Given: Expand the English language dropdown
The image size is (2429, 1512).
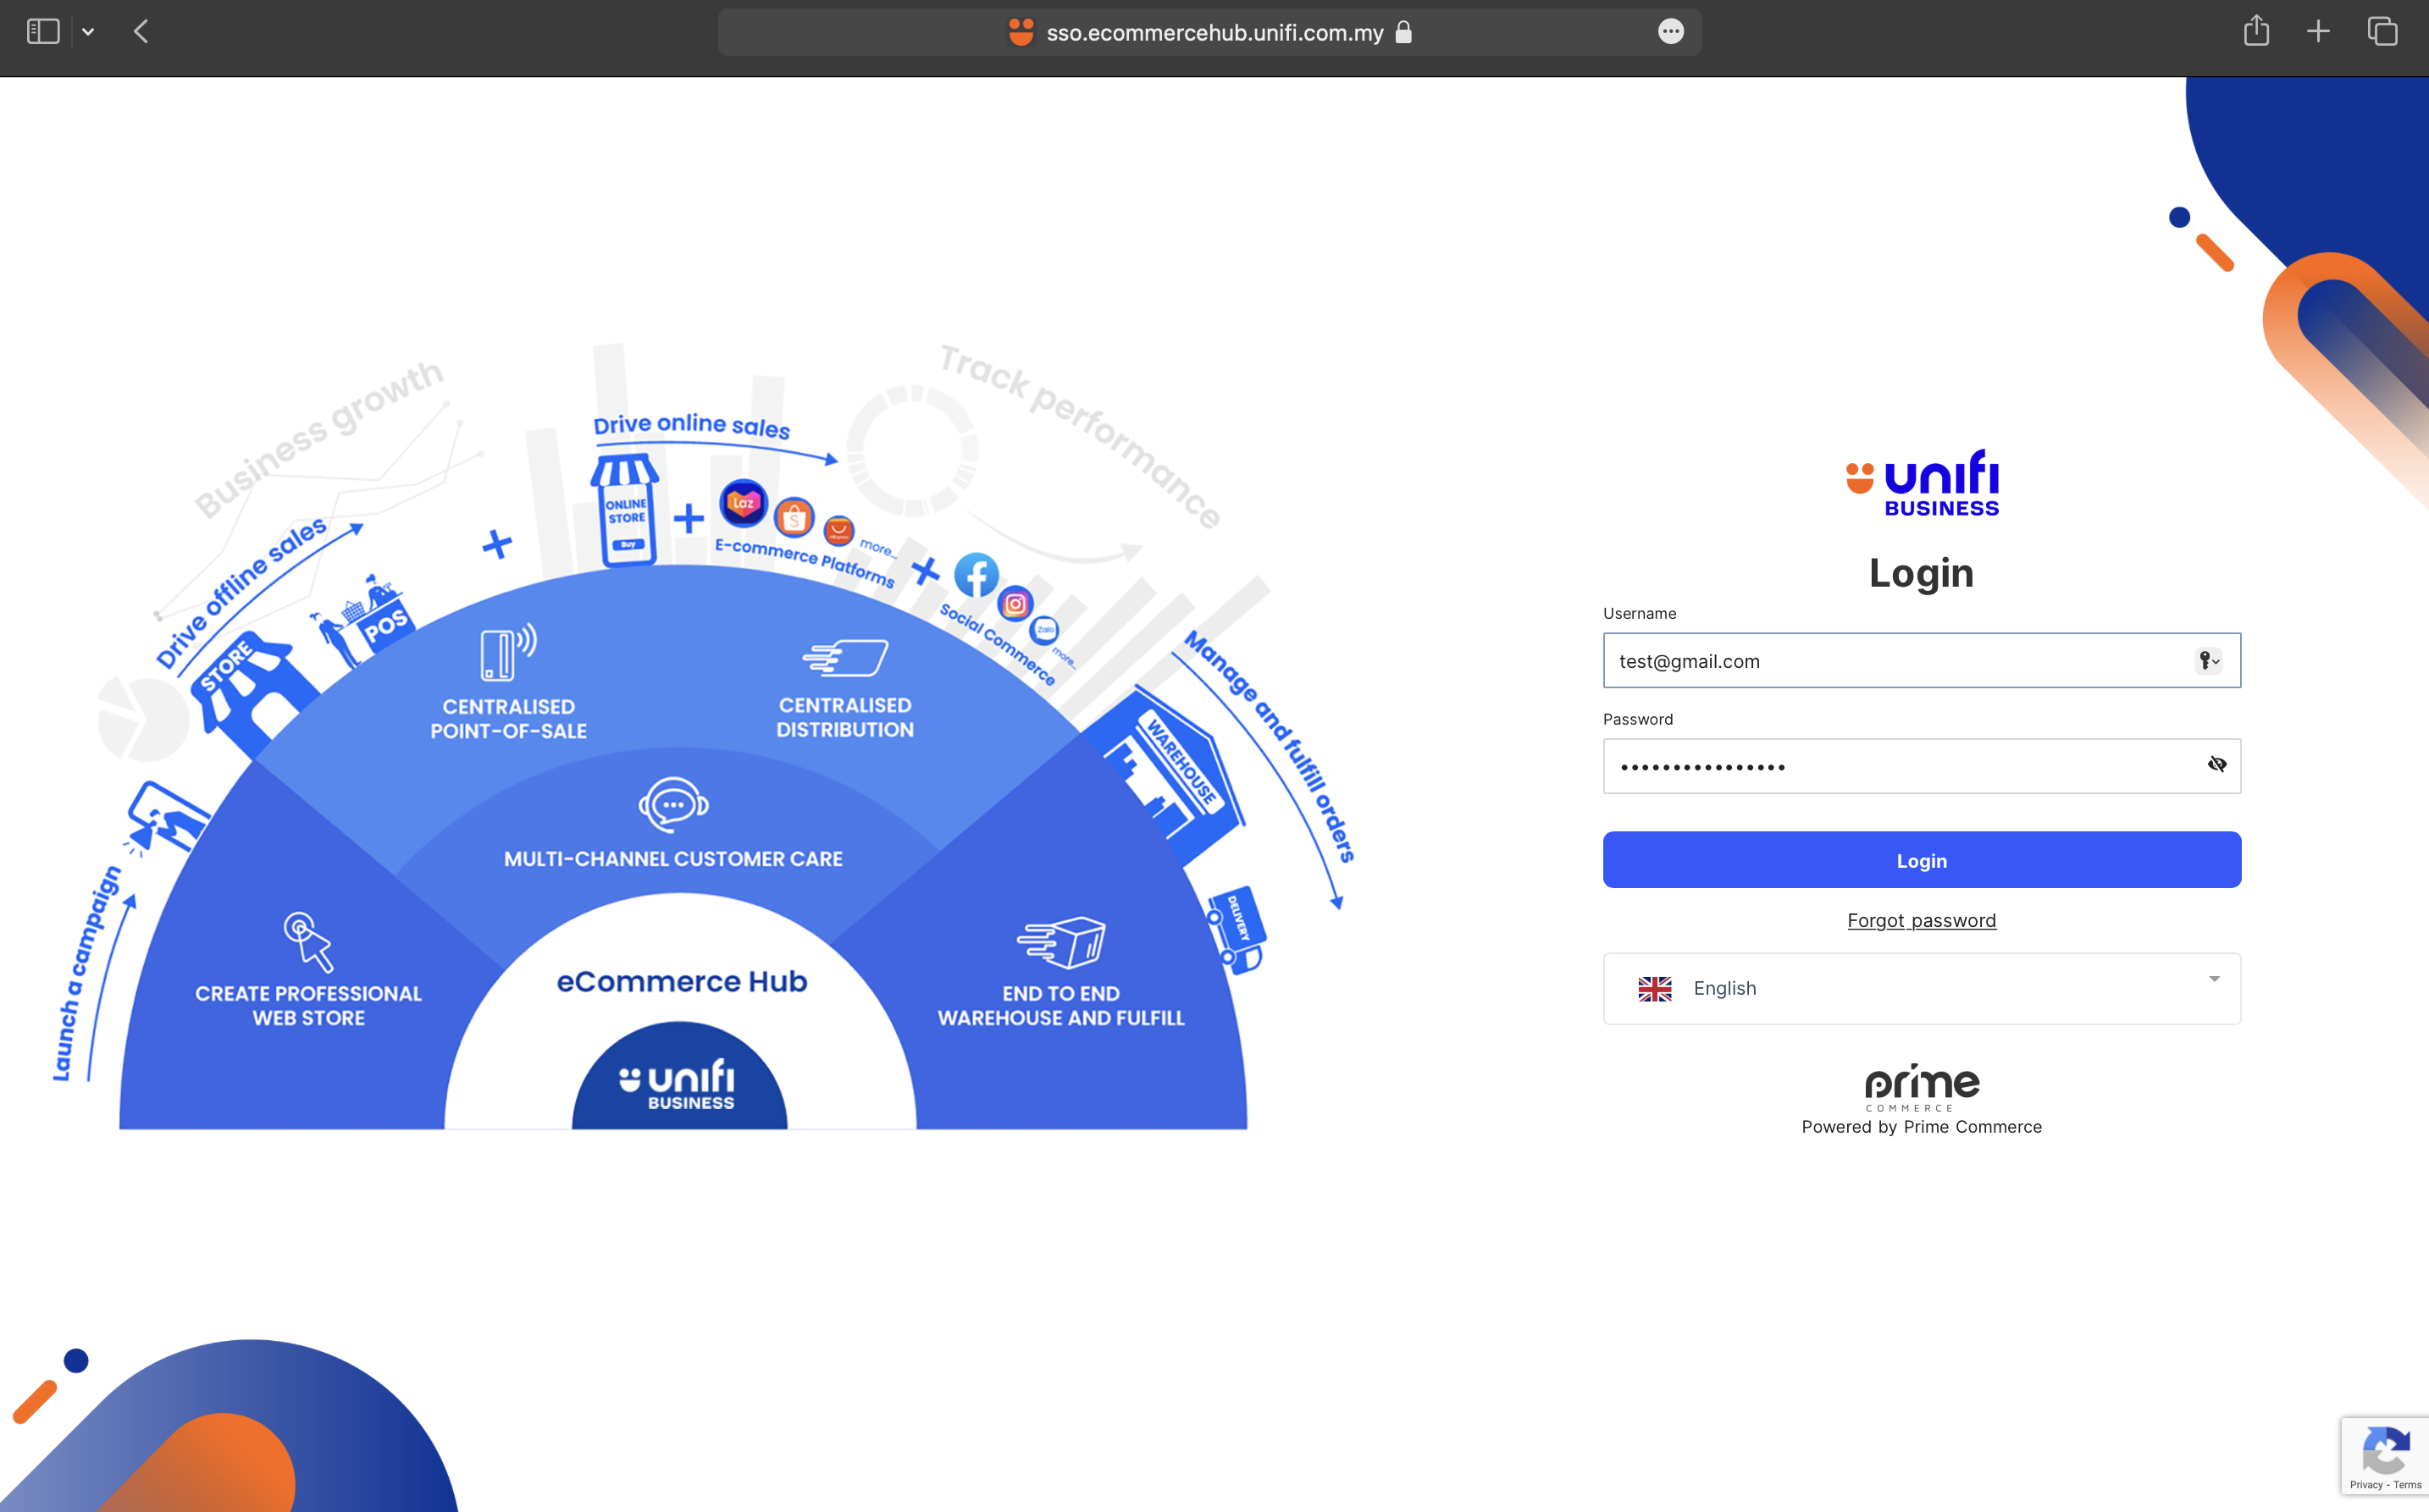Looking at the screenshot, I should click(x=1921, y=988).
